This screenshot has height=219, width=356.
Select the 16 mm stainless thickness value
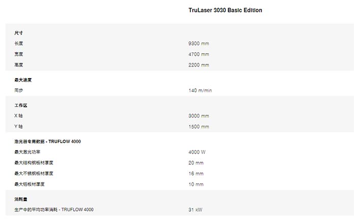196,173
